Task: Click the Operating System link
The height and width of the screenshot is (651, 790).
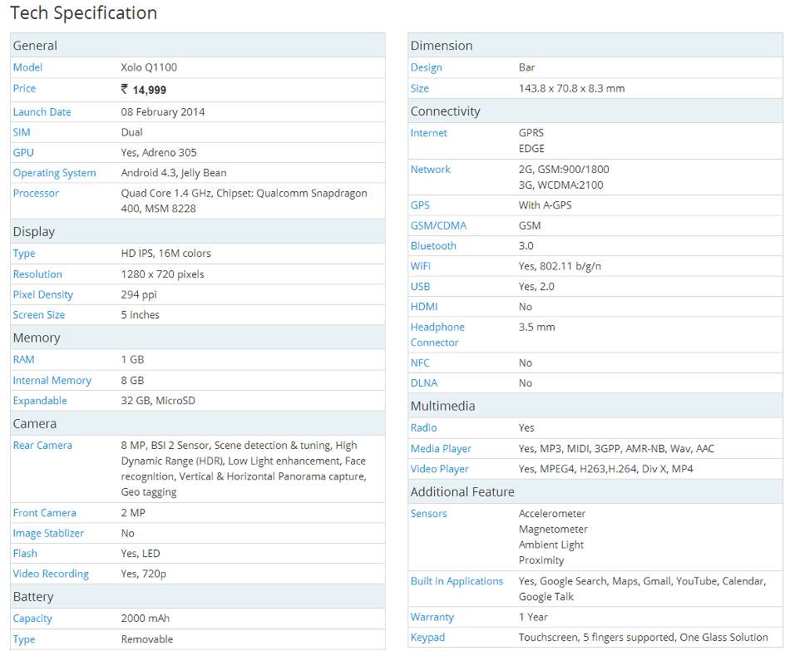Action: (x=54, y=173)
